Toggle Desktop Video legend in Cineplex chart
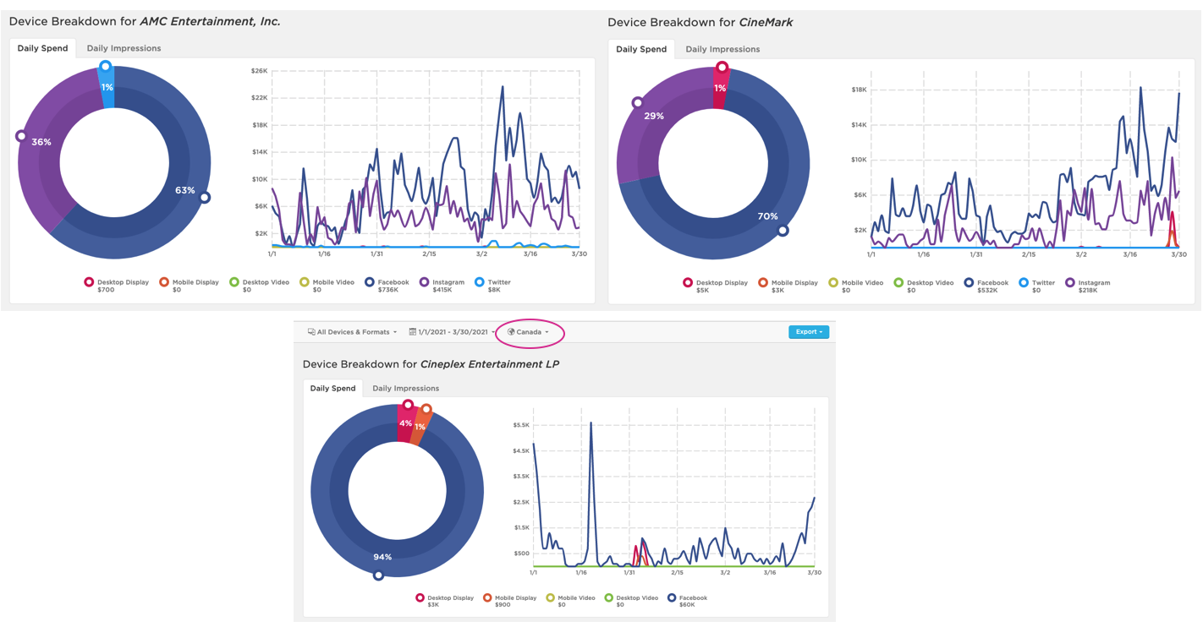1203x627 pixels. tap(632, 601)
